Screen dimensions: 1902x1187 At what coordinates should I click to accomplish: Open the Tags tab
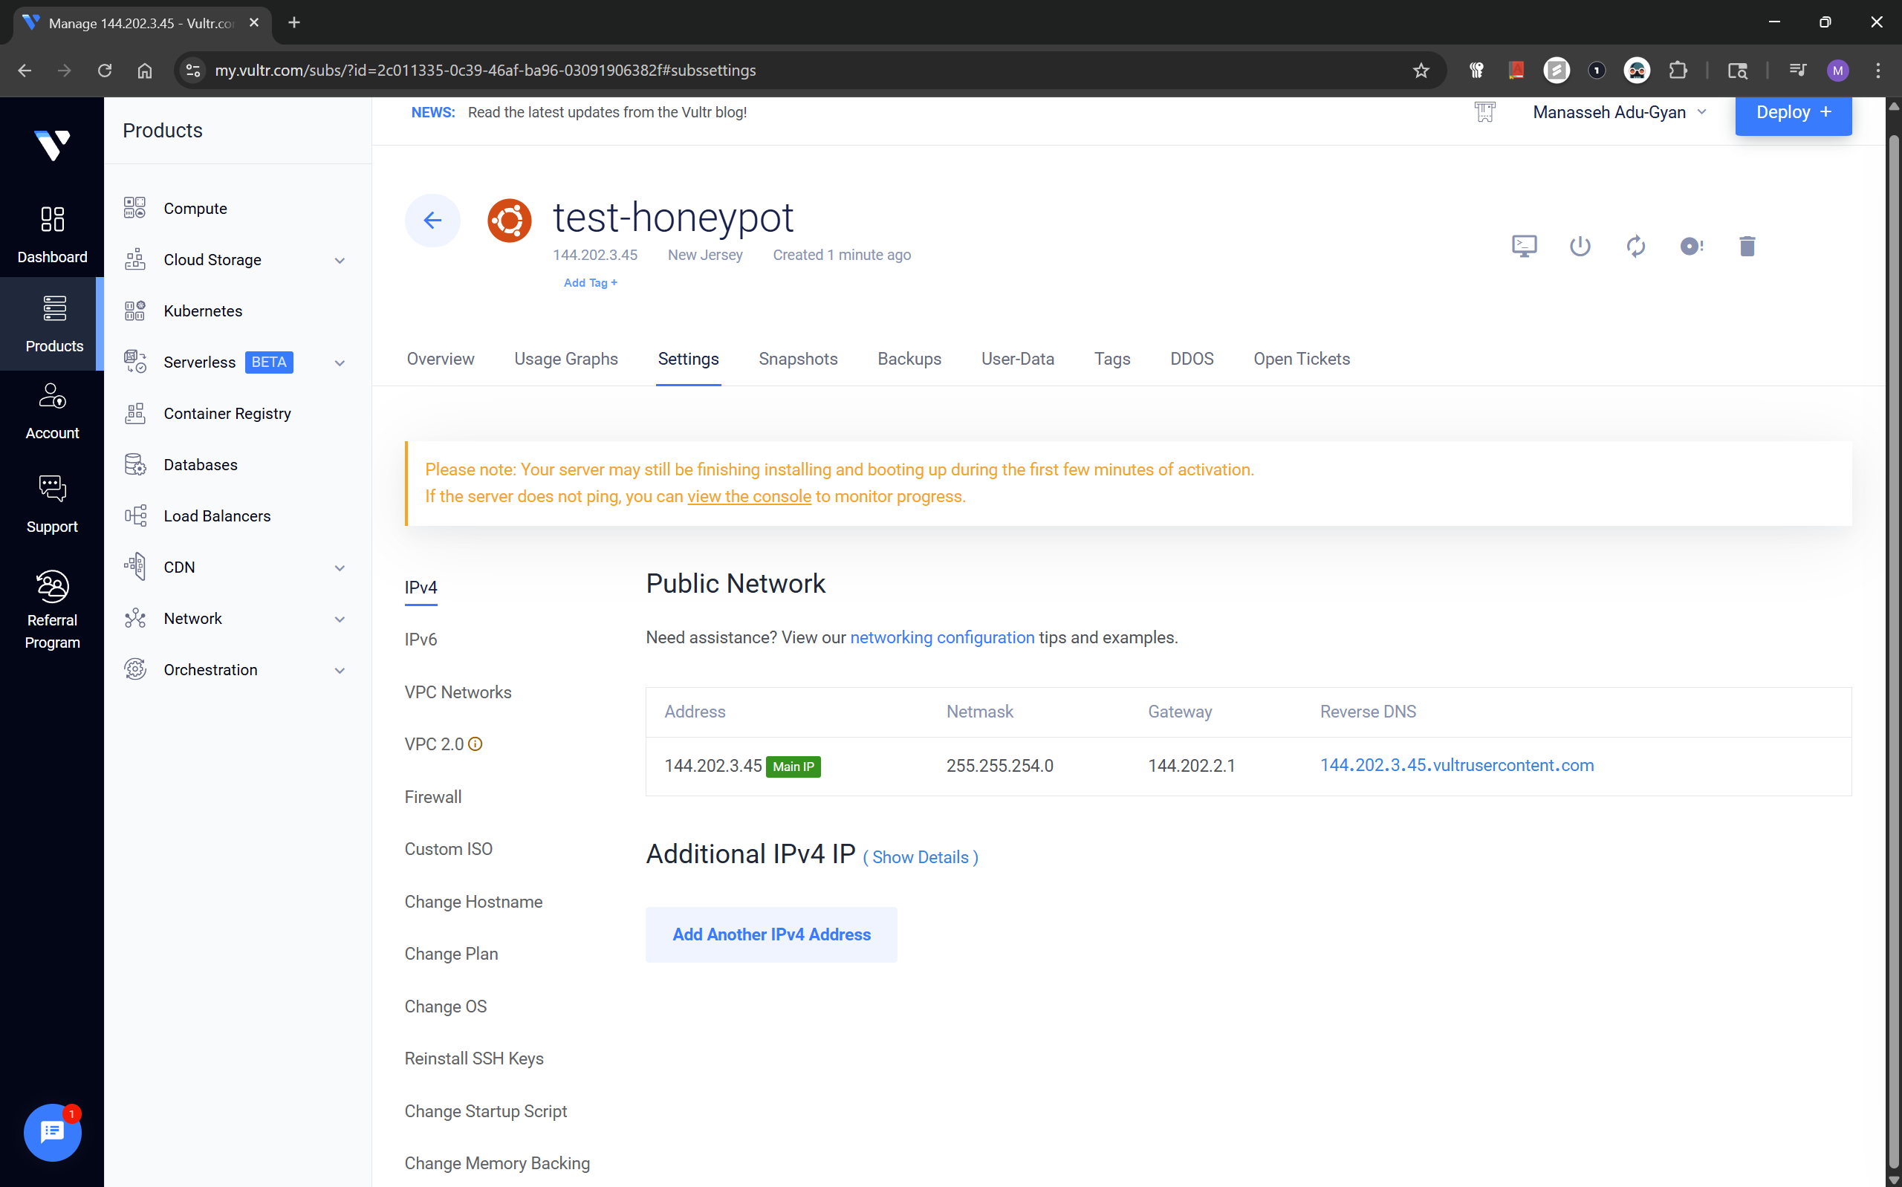[1111, 359]
